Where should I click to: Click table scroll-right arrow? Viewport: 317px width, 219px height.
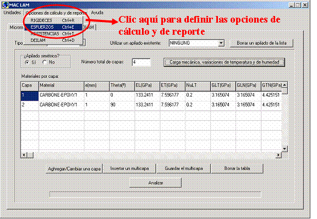pos(278,155)
